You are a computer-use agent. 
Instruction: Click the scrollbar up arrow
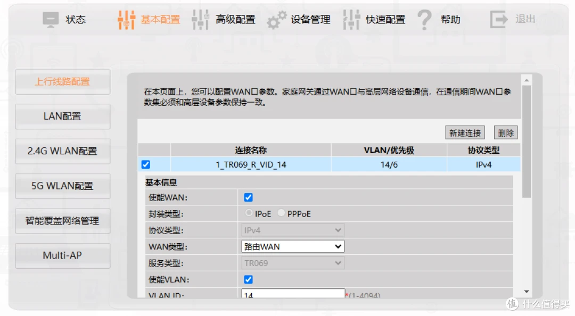[x=527, y=80]
